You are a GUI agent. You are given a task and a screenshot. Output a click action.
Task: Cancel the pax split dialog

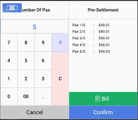pyautogui.click(x=34, y=112)
